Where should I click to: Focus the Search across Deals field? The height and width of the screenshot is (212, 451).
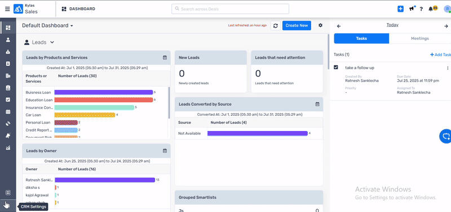pos(230,9)
